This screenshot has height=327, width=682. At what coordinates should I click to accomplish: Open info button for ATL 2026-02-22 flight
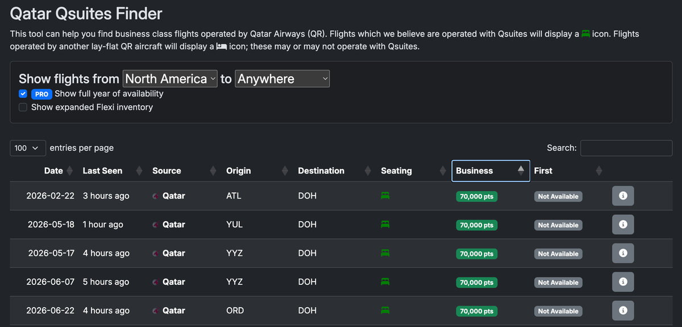pyautogui.click(x=623, y=196)
